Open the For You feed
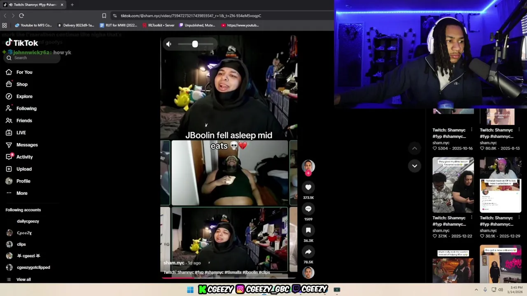The width and height of the screenshot is (527, 296). (x=19, y=72)
